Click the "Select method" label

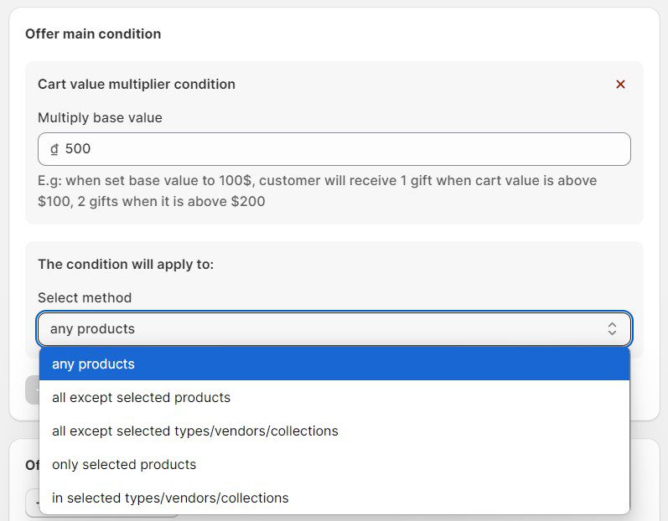tap(85, 297)
